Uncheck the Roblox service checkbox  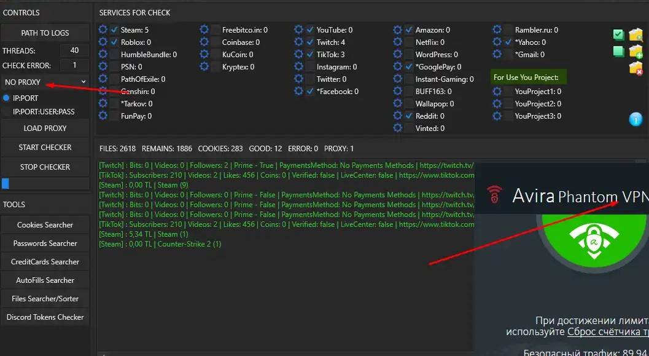[114, 42]
